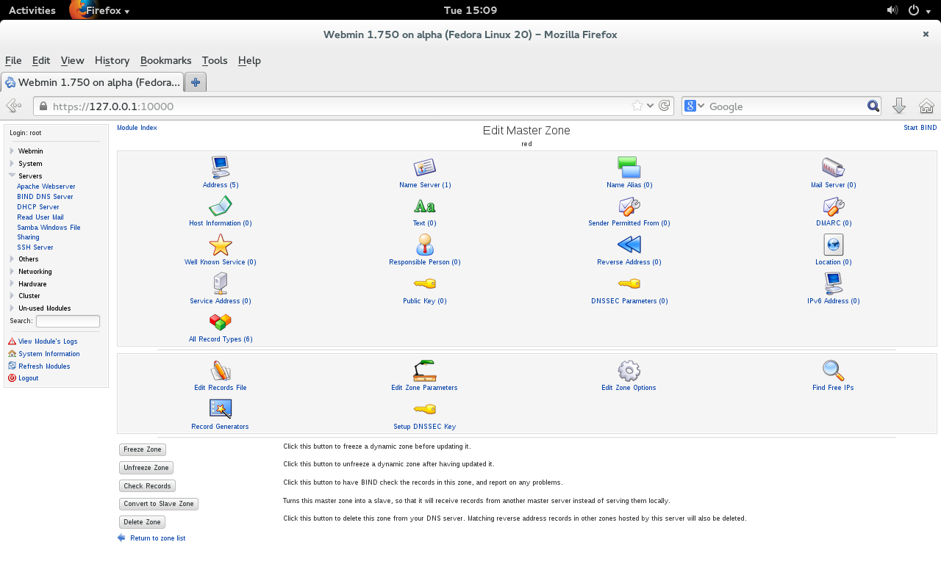
Task: Follow the Return to zone list link
Action: coord(157,538)
